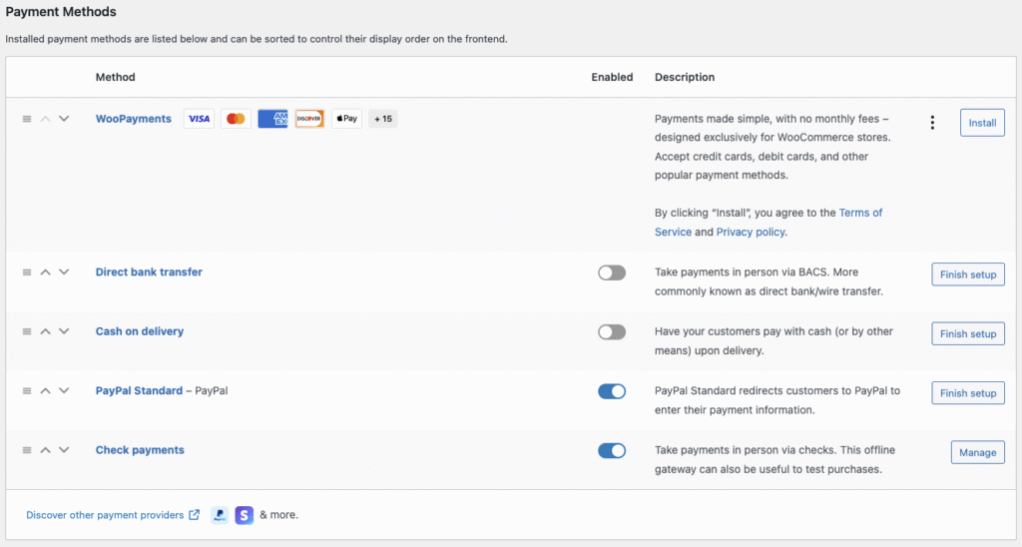Screen dimensions: 1022x547
Task: Disable the Check payments toggle
Action: [612, 450]
